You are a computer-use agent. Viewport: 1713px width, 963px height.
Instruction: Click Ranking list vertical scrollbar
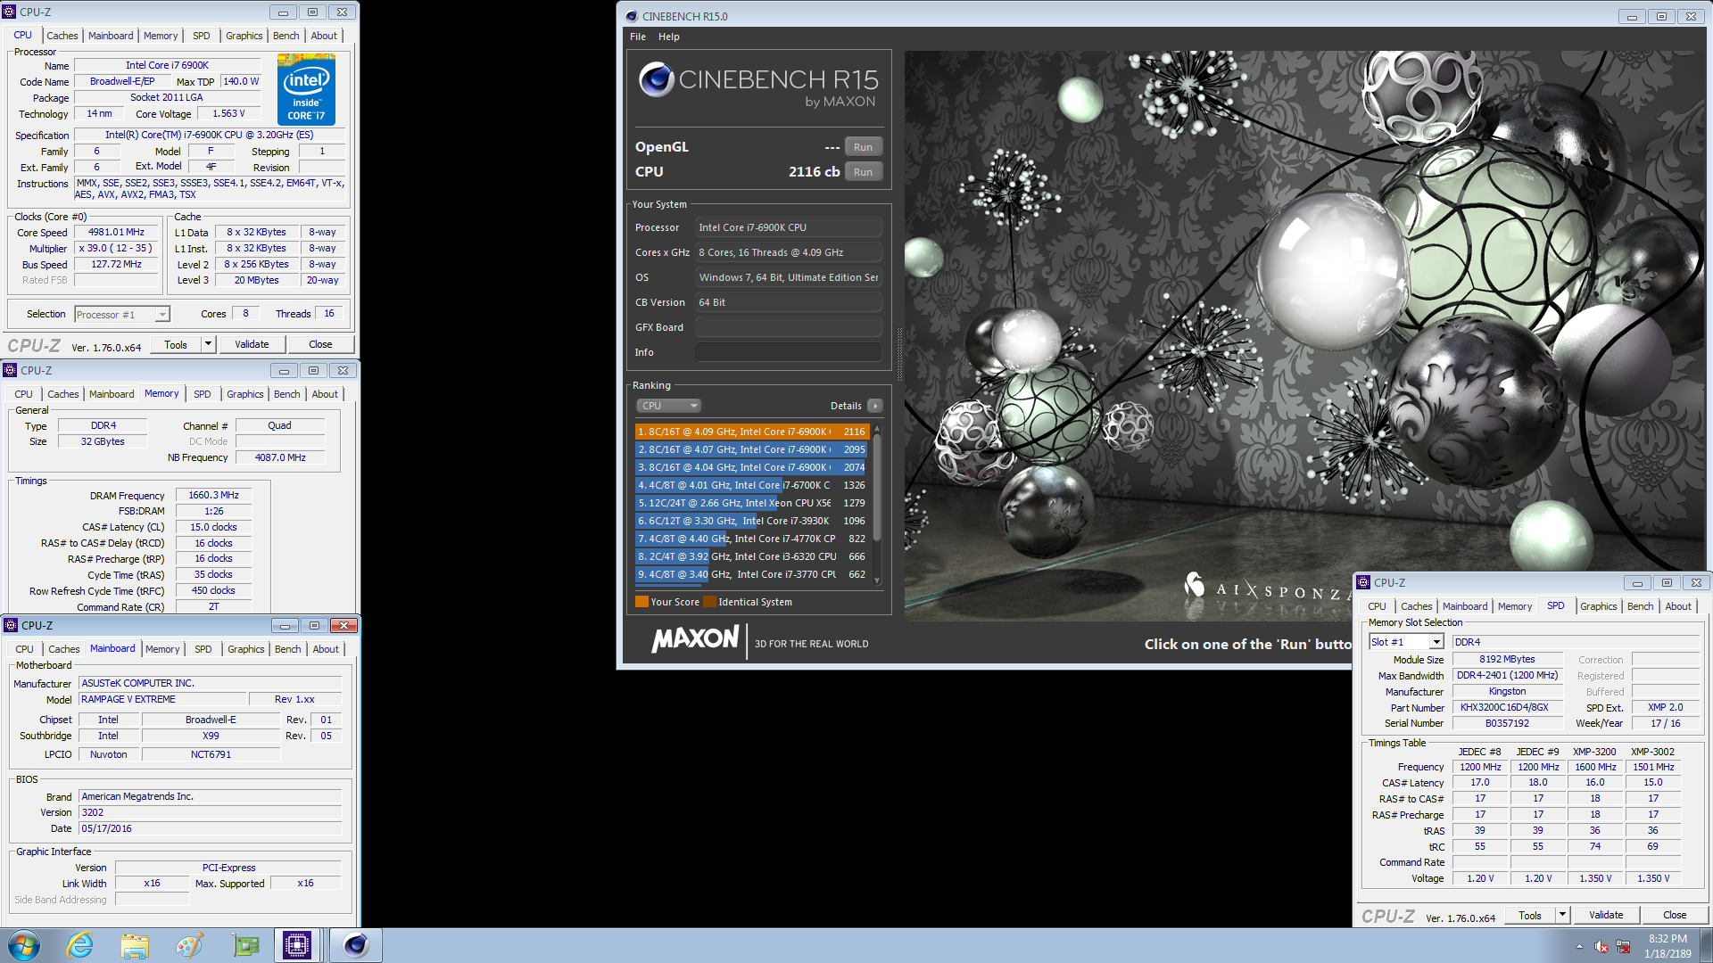[x=877, y=504]
